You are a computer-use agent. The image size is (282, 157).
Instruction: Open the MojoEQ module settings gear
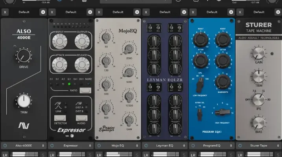coord(137,12)
